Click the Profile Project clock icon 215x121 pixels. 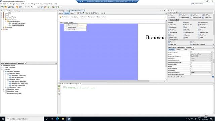pos(58,7)
